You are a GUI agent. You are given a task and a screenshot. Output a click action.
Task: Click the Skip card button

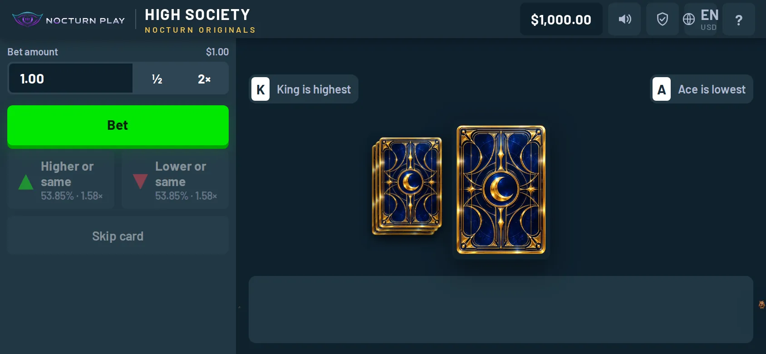[118, 236]
